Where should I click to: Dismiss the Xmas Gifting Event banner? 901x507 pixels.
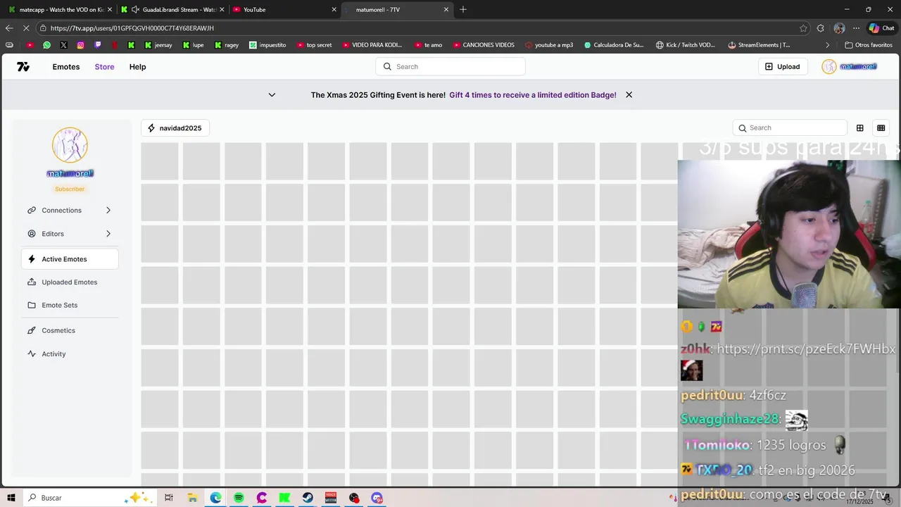[629, 95]
